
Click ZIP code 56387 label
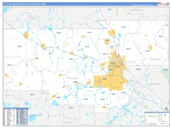coord(111,70)
